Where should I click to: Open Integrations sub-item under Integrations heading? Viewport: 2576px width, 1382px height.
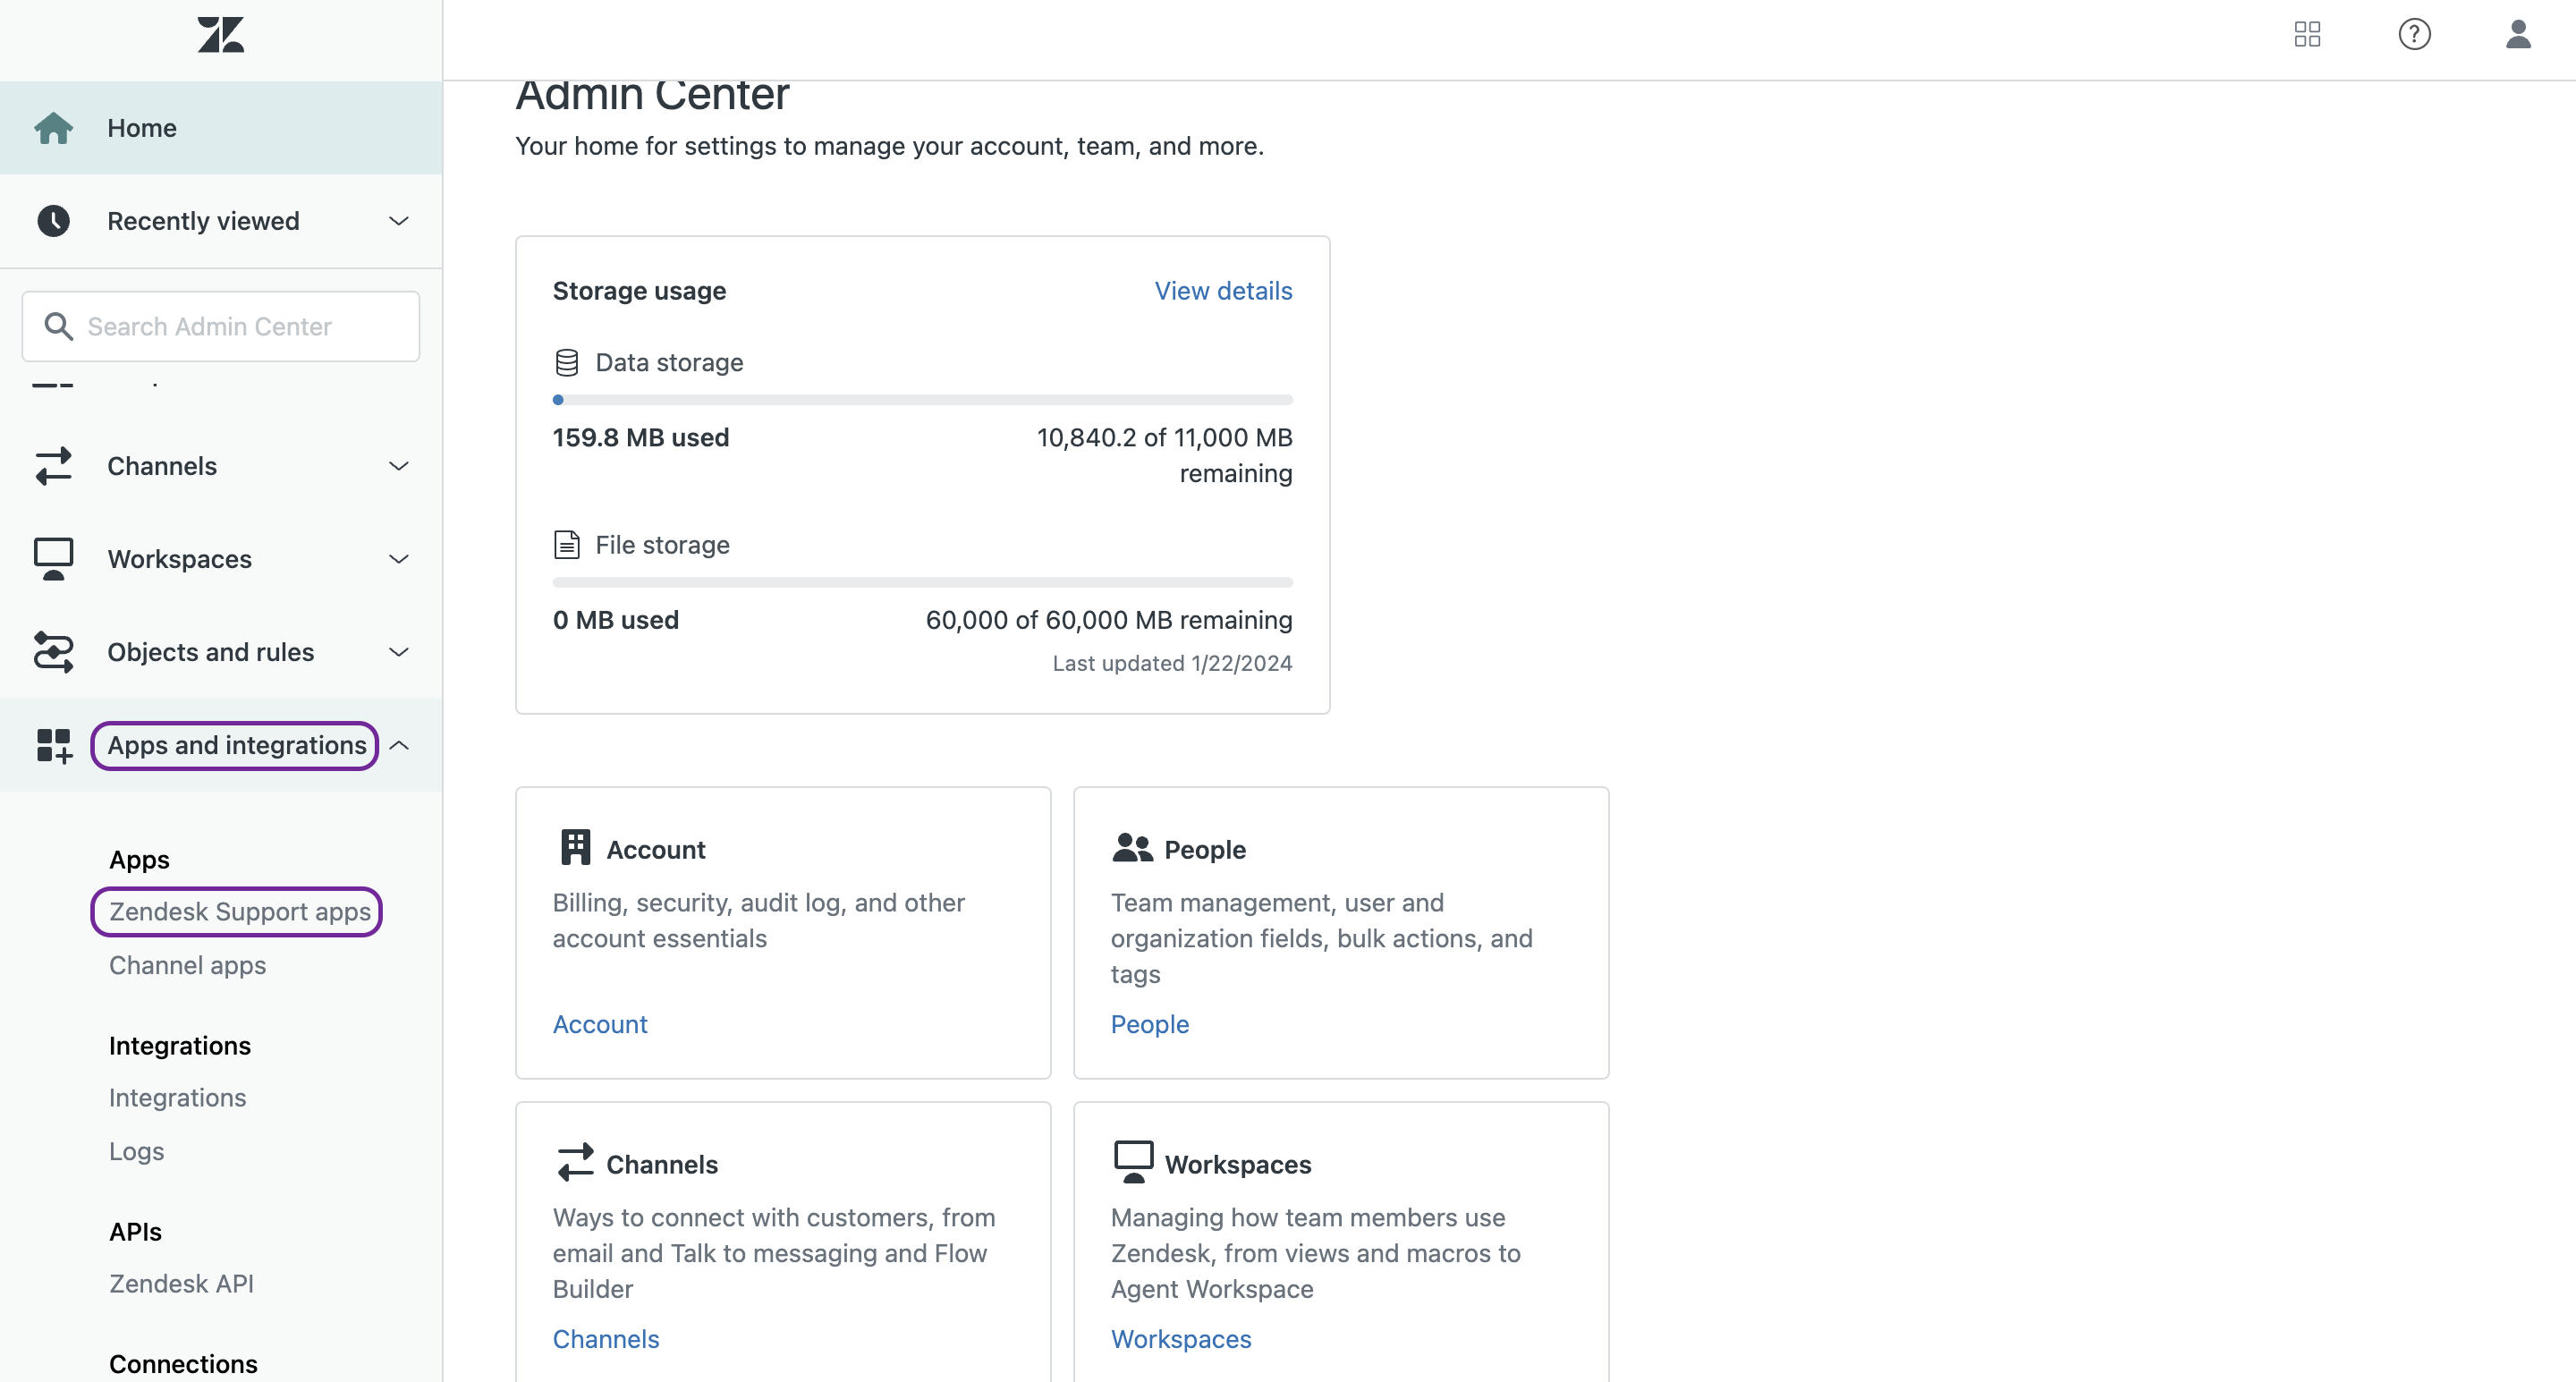point(178,1098)
